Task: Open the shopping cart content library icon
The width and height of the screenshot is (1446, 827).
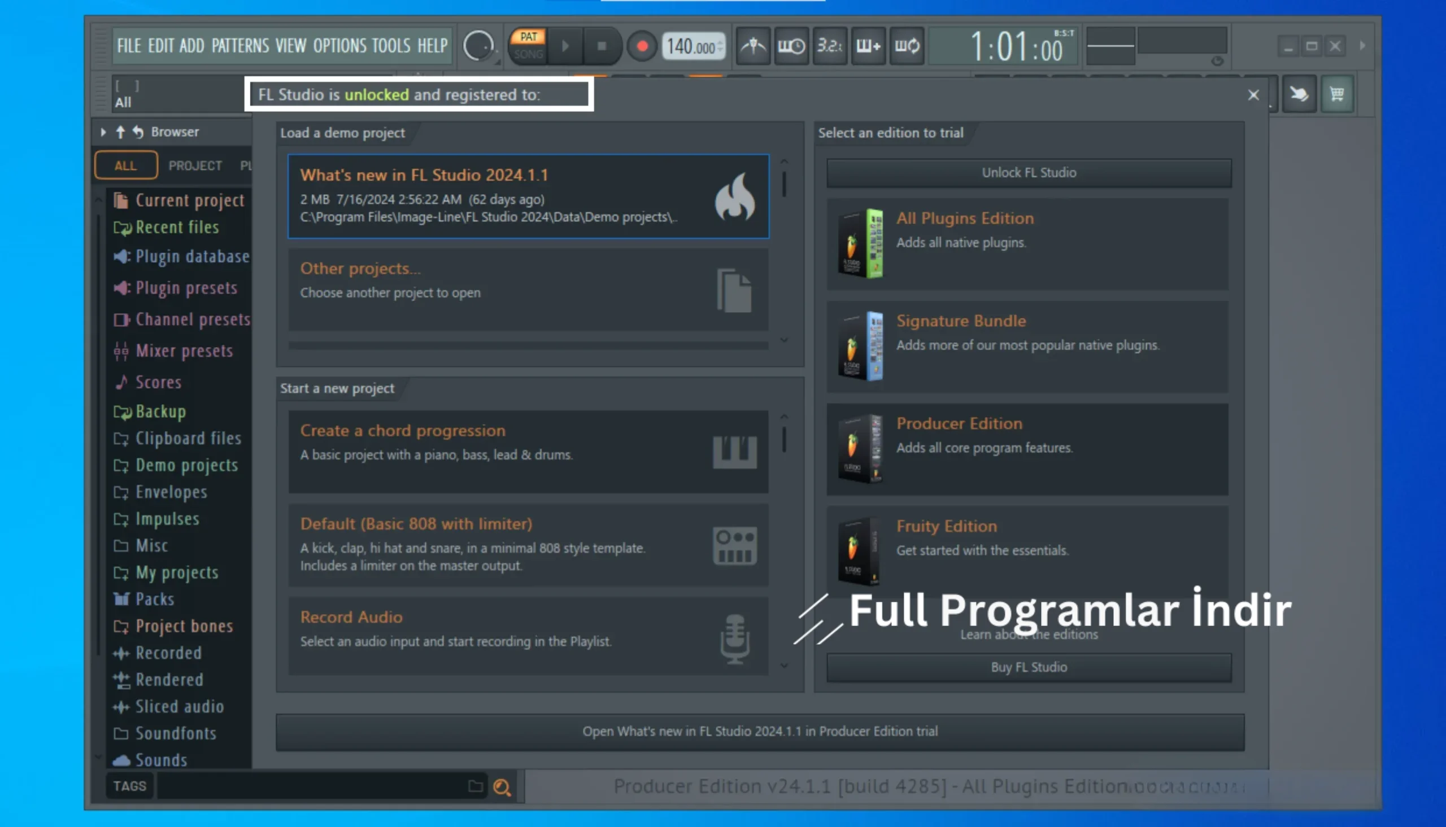Action: pos(1337,94)
